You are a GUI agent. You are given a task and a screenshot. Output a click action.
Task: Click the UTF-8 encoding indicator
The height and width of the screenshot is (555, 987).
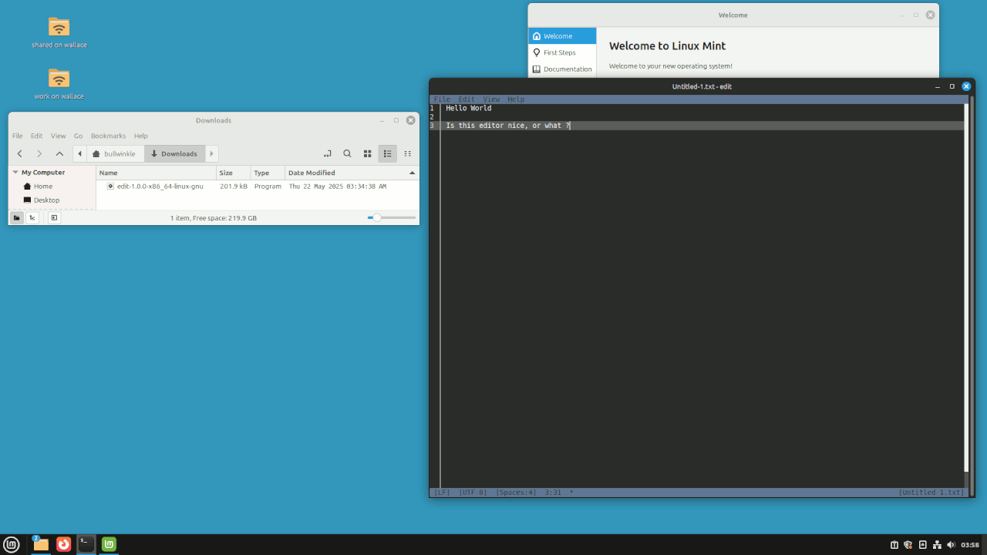coord(473,492)
